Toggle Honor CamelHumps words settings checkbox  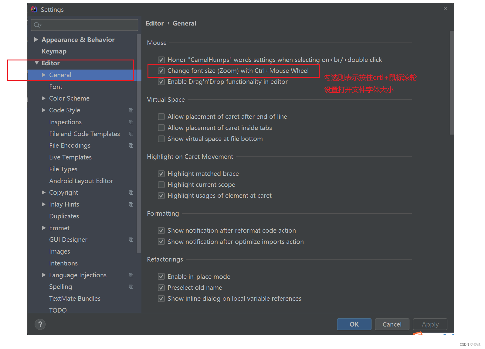point(161,60)
